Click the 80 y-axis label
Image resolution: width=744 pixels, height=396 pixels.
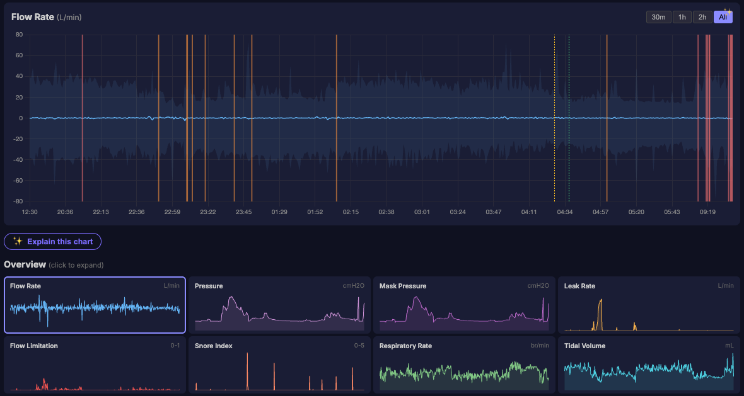coord(19,35)
